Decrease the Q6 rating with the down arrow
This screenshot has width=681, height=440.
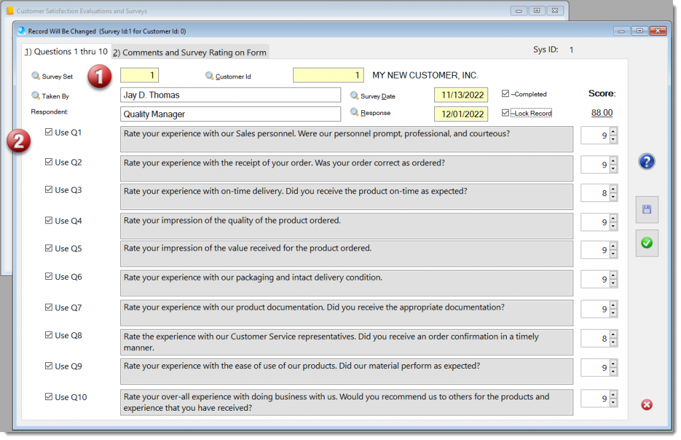tap(613, 283)
